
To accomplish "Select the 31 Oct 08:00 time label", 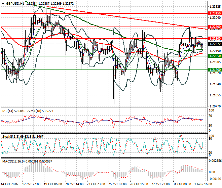I will point(182,184).
